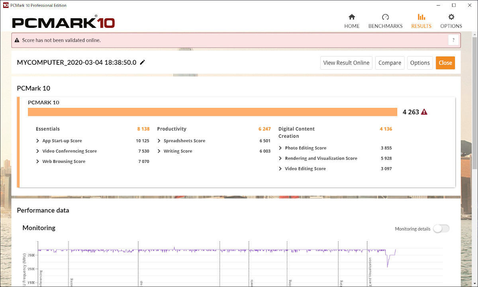Click the Writing Score value 6 003
The image size is (478, 287).
point(265,151)
